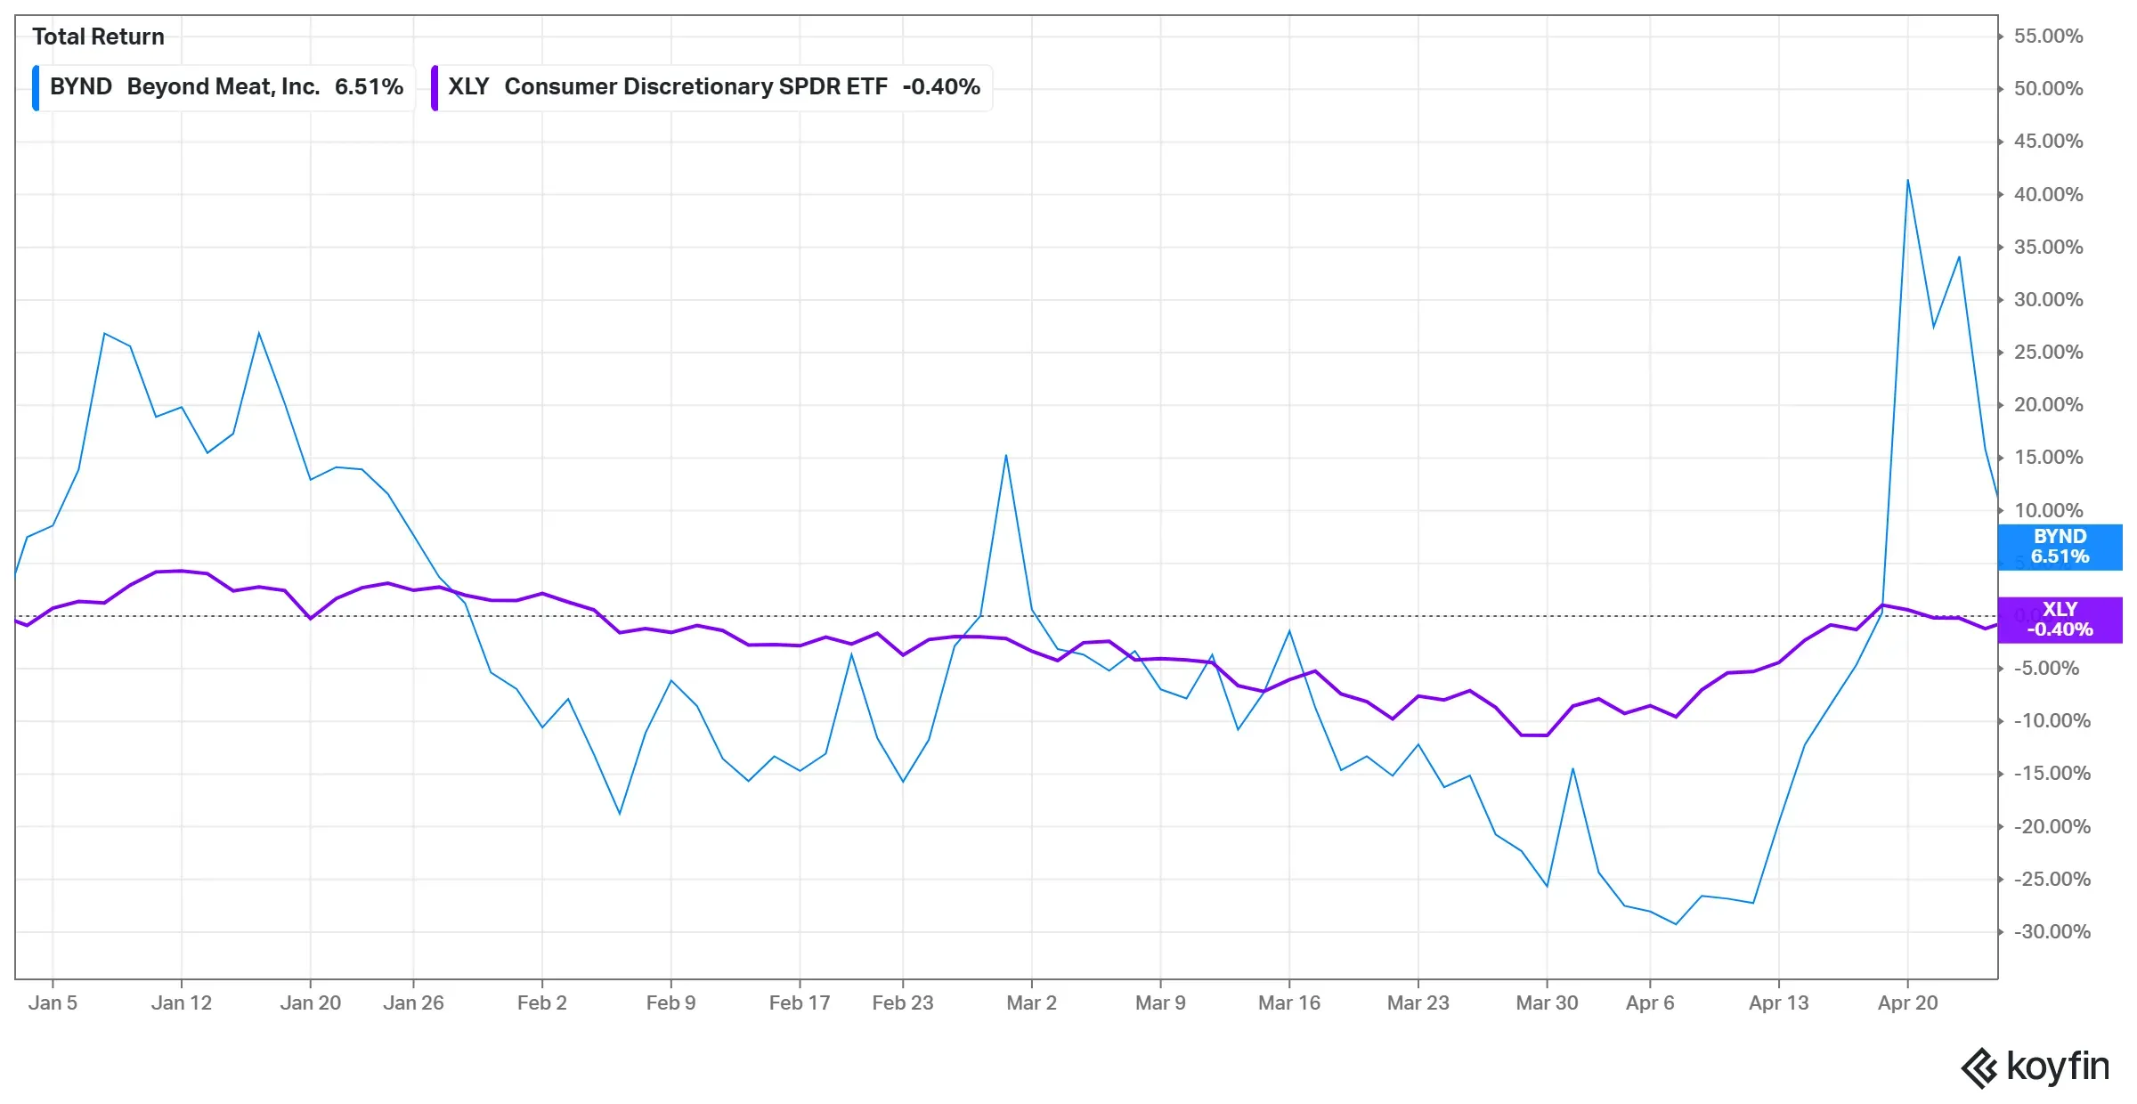Click the 15.00% y-axis label
This screenshot has height=1104, width=2137.
click(x=2049, y=458)
